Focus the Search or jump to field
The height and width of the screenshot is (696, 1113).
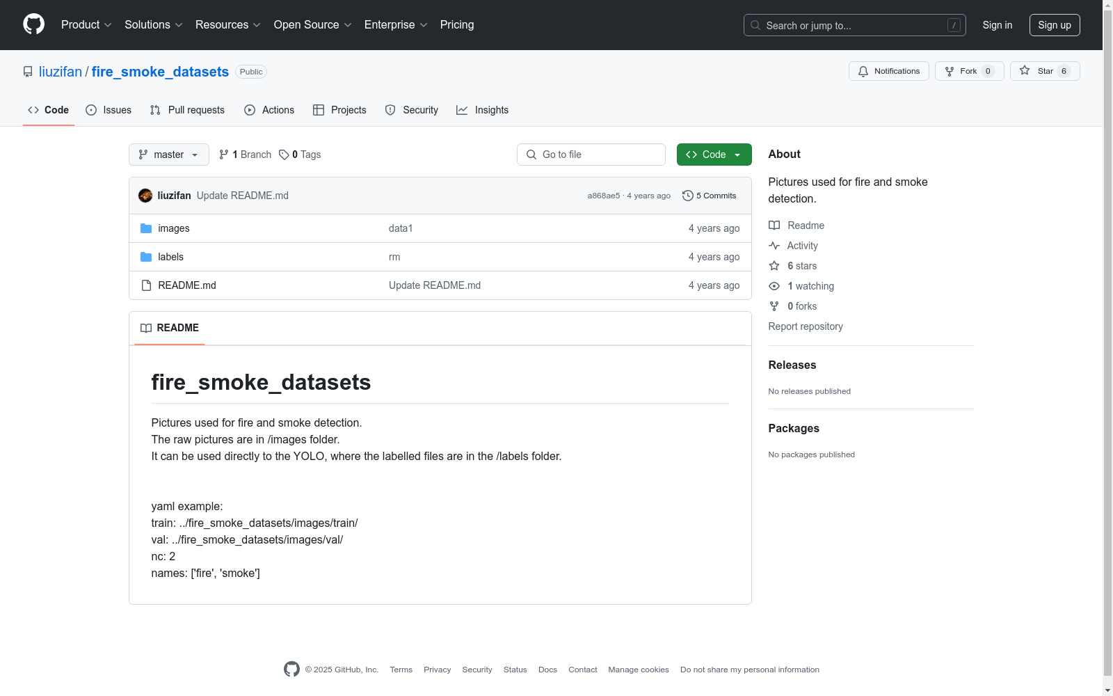pyautogui.click(x=854, y=25)
